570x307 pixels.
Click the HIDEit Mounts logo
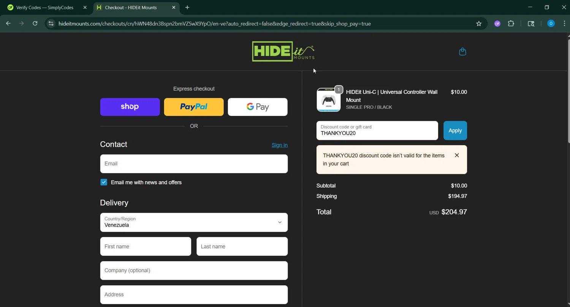(x=283, y=51)
